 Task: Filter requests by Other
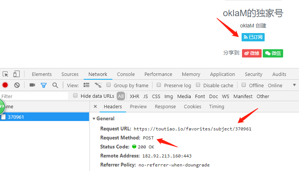pos(263,97)
